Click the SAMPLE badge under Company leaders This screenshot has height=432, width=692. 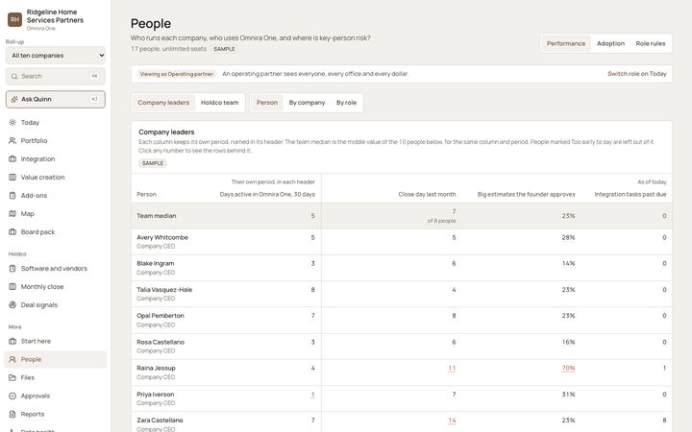click(153, 163)
